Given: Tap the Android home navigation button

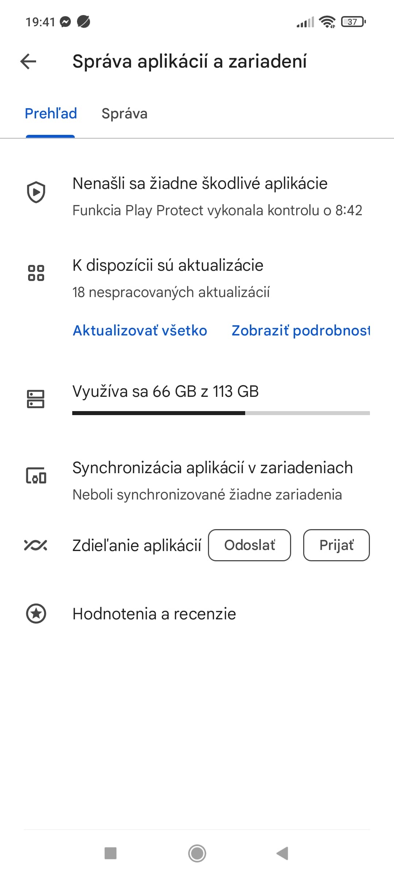Looking at the screenshot, I should [x=197, y=853].
